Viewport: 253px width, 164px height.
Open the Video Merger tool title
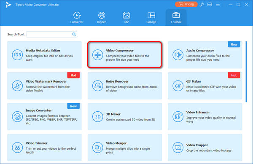click(x=116, y=143)
